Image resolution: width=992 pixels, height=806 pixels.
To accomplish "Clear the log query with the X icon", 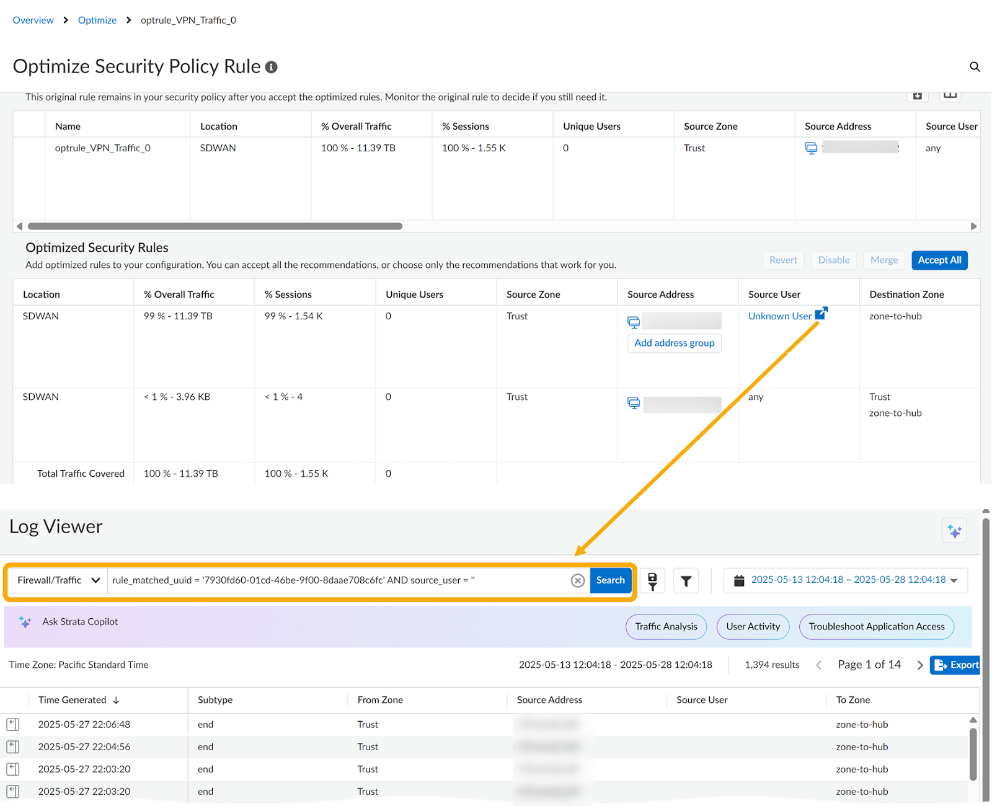I will 577,580.
